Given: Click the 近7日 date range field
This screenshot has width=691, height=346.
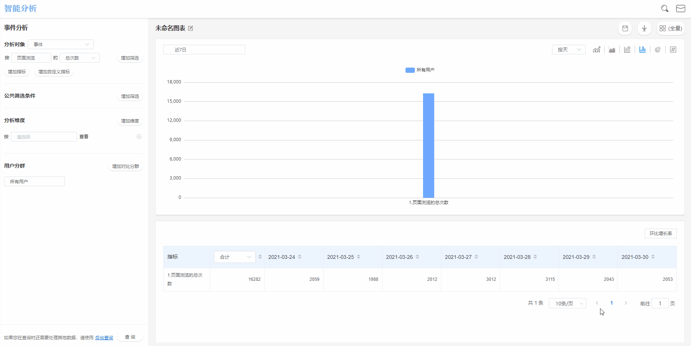Looking at the screenshot, I should [204, 50].
